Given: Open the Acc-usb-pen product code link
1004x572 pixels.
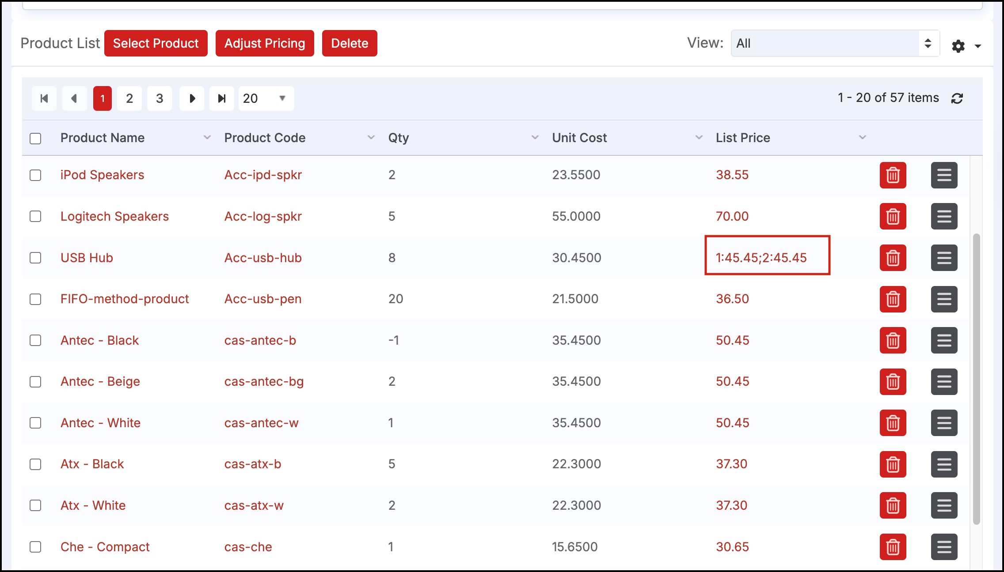Looking at the screenshot, I should [263, 299].
